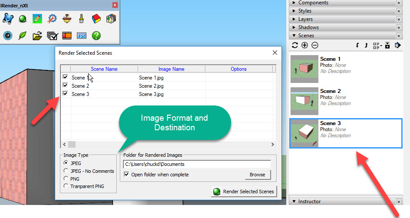Image resolution: width=410 pixels, height=218 pixels.
Task: Toggle Open folder when complete checkbox
Action: coord(126,174)
